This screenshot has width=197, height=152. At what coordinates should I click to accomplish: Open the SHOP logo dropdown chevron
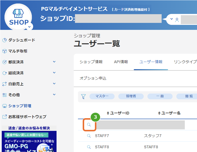click(x=30, y=27)
